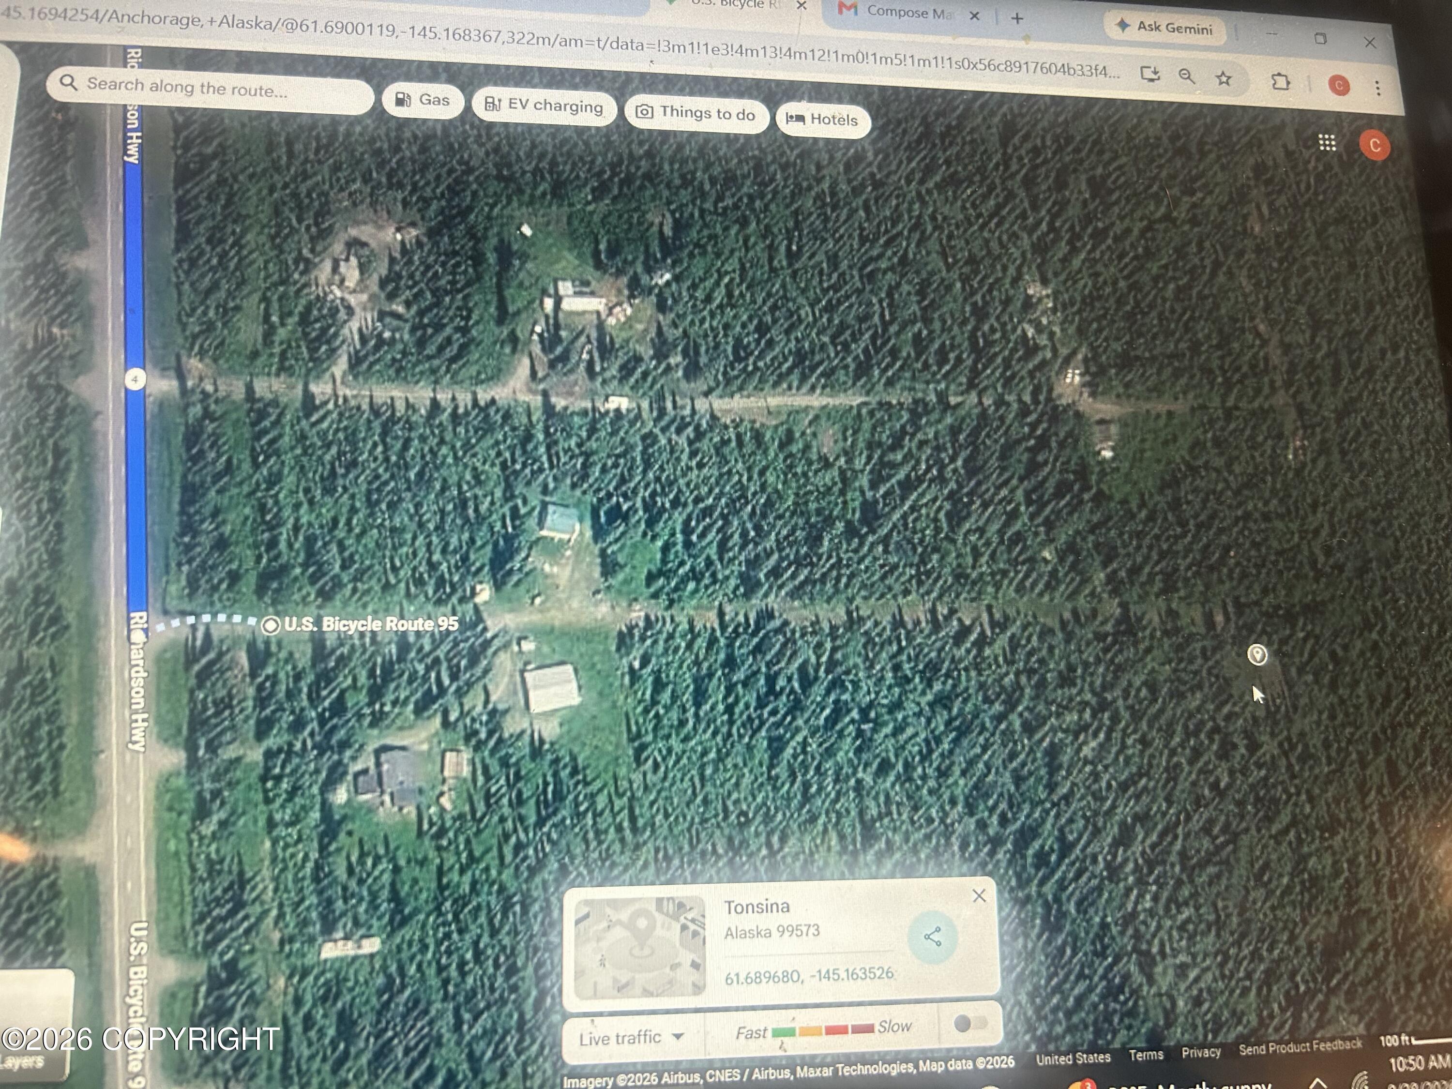The width and height of the screenshot is (1452, 1089).
Task: Click the EV charging filter chip
Action: click(544, 106)
